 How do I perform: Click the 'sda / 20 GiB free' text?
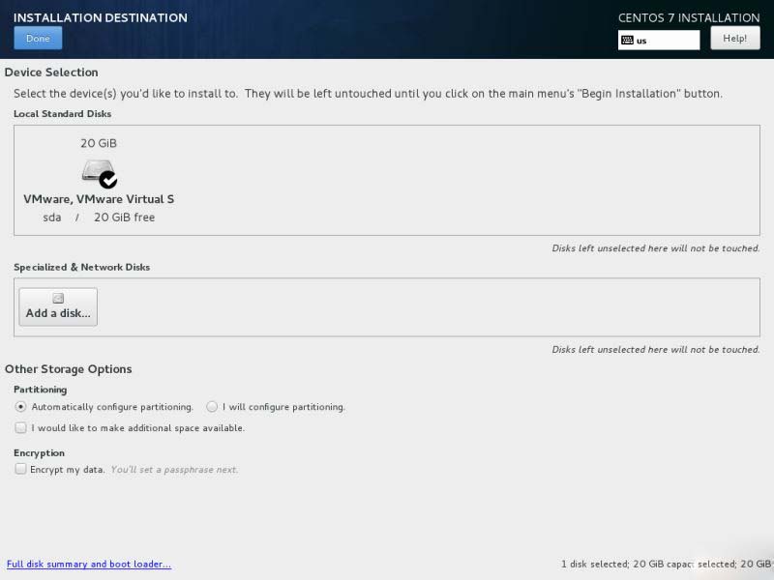[99, 217]
